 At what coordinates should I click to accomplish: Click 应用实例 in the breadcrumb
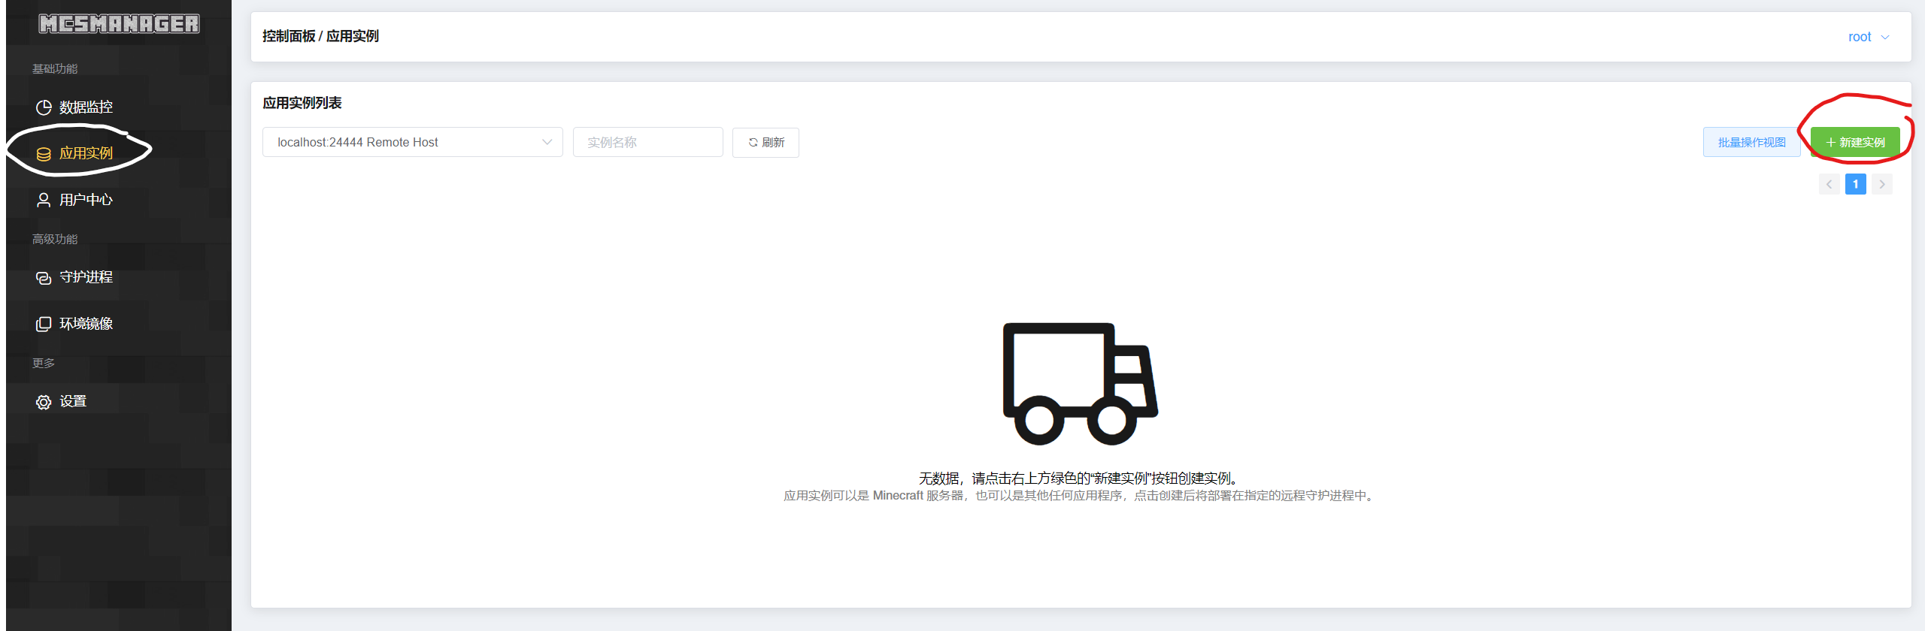click(x=353, y=36)
